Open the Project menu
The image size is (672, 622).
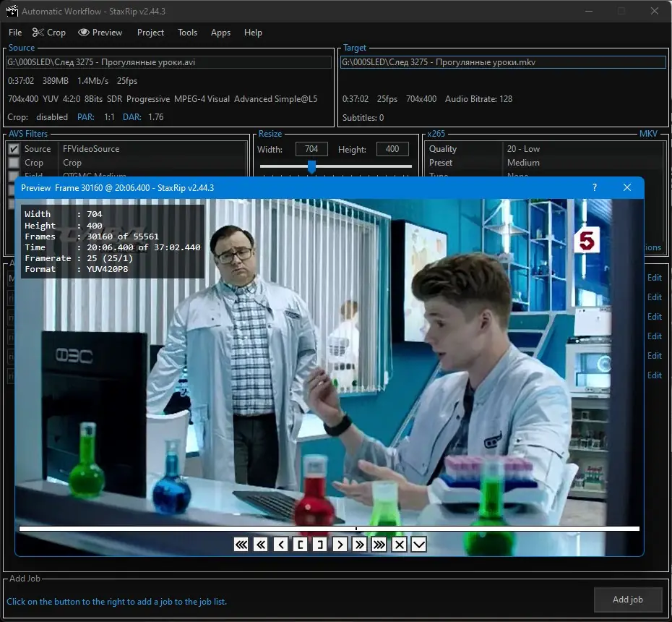click(150, 33)
